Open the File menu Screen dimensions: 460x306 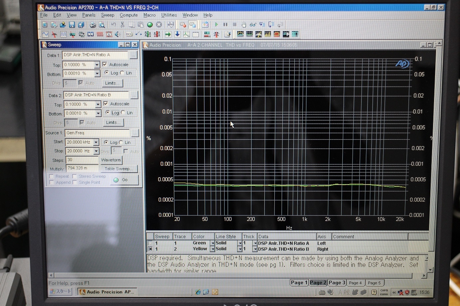click(x=44, y=15)
